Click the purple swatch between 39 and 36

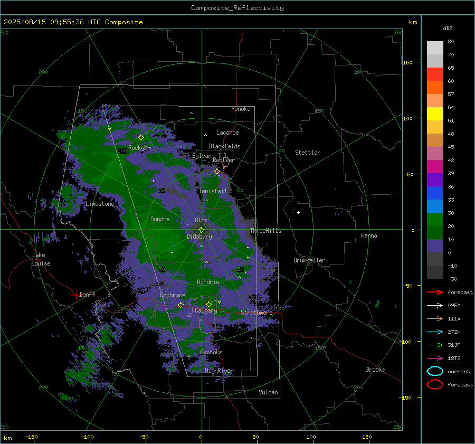coord(435,180)
